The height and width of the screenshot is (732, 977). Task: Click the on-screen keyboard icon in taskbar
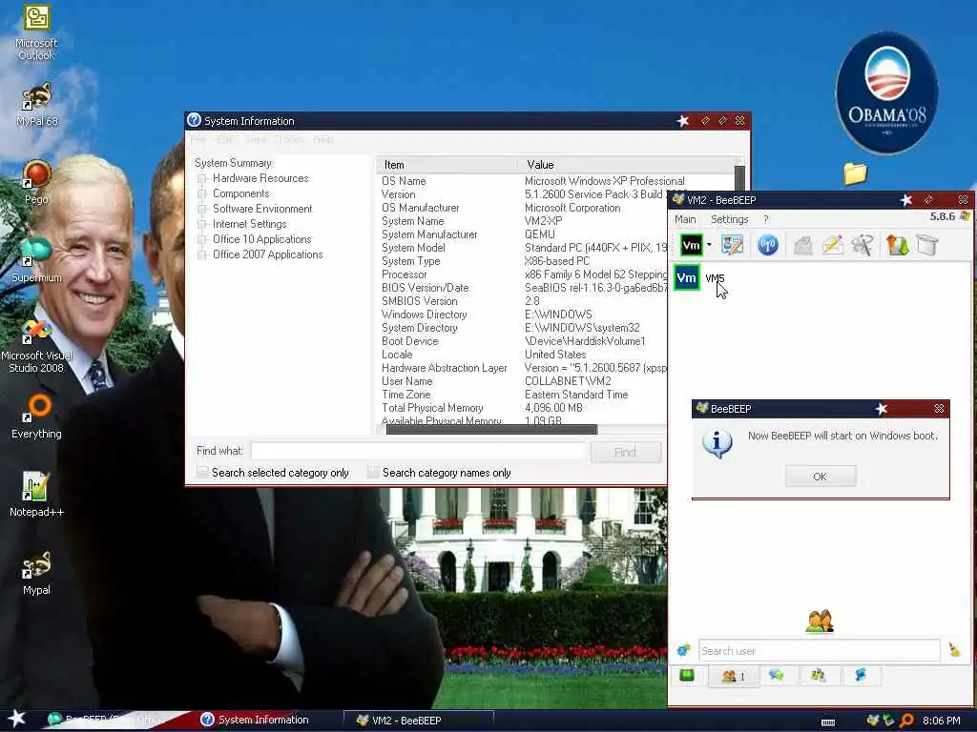[828, 722]
